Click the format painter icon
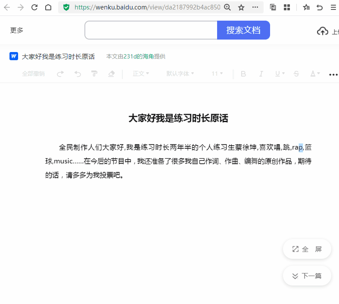 pos(94,74)
